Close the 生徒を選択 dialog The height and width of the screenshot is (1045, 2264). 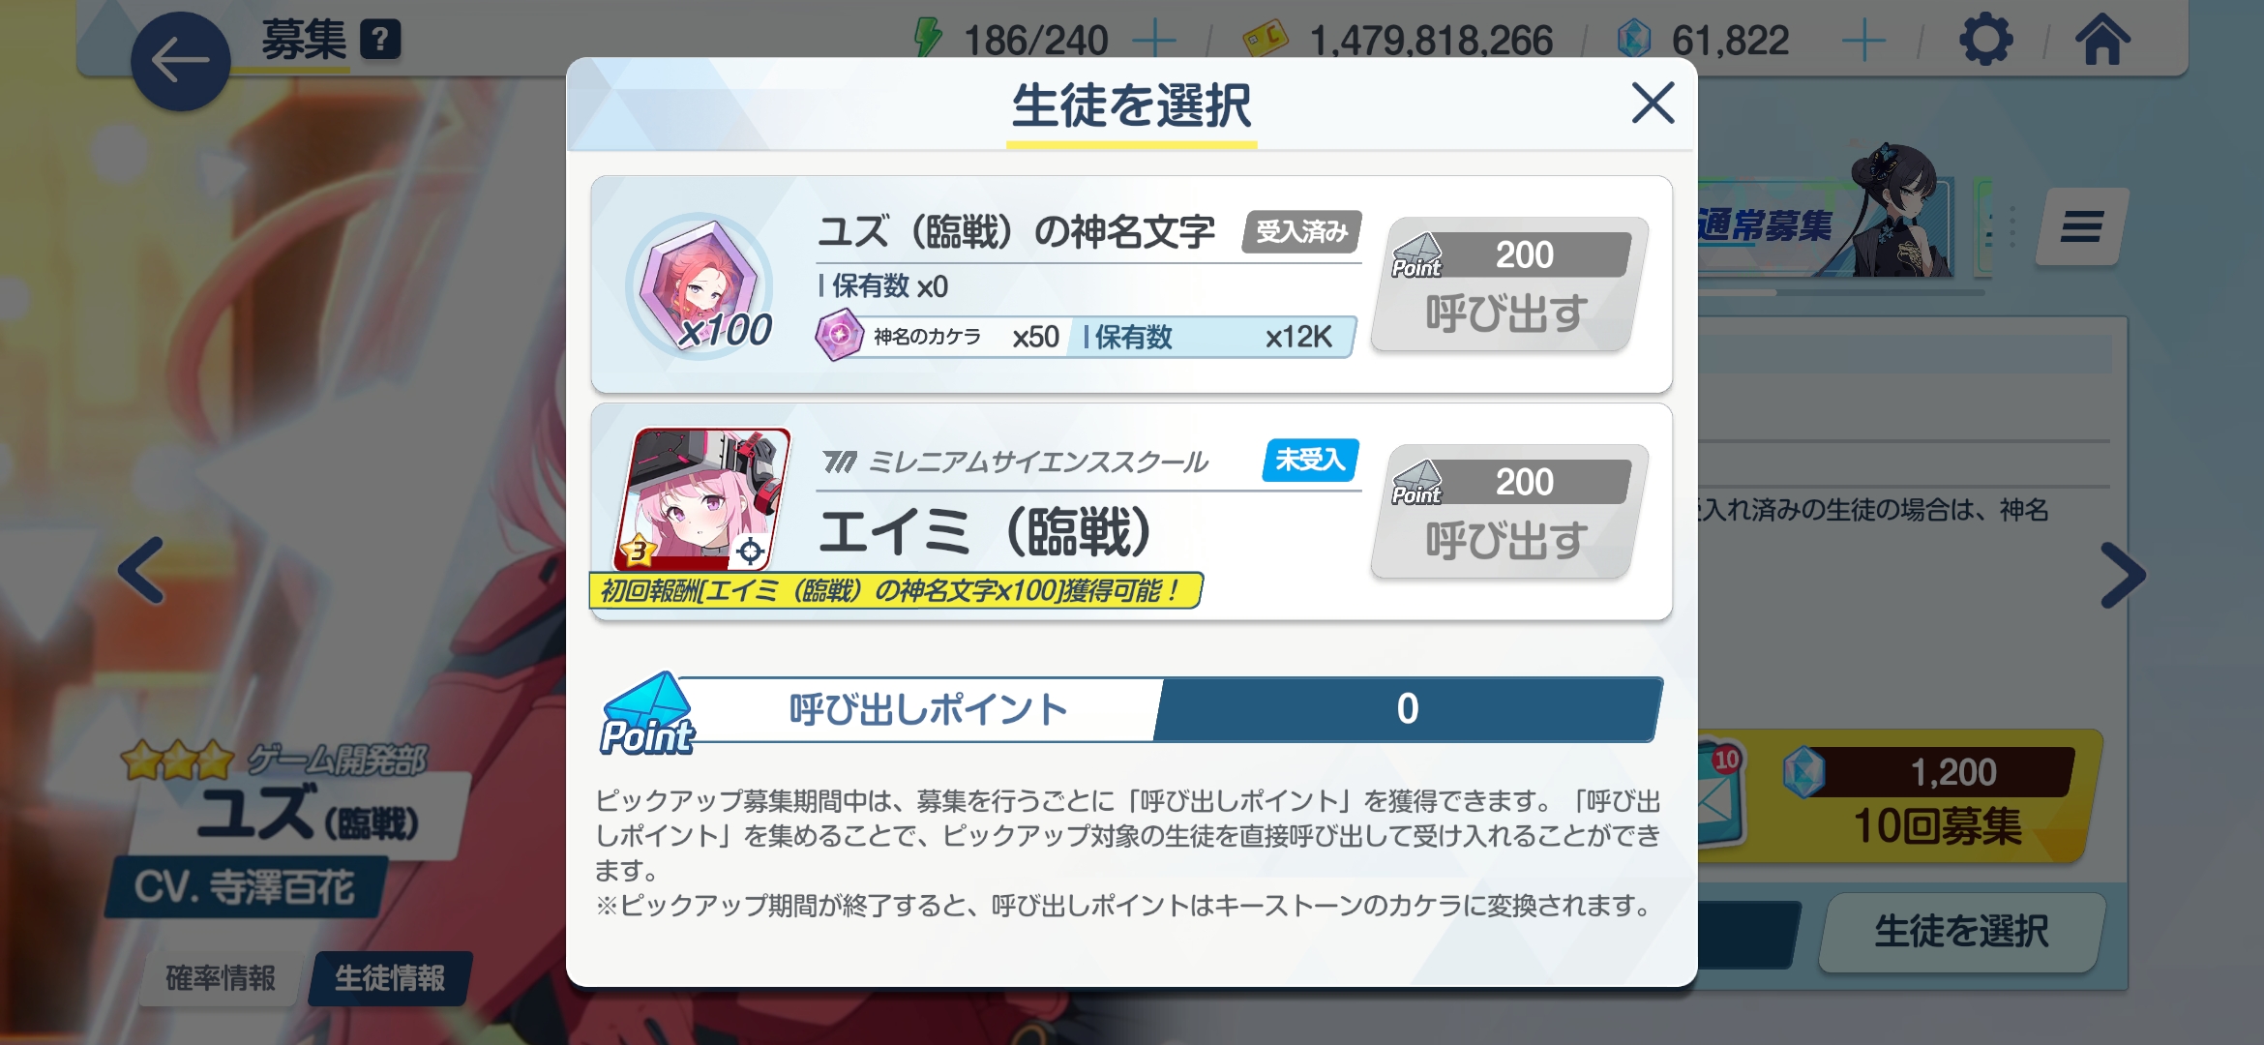pos(1653,103)
